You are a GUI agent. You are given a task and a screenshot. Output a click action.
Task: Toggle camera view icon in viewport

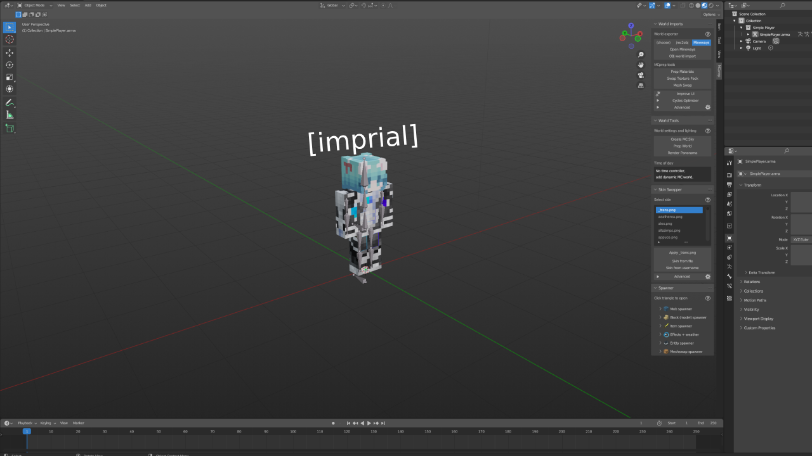pyautogui.click(x=641, y=75)
